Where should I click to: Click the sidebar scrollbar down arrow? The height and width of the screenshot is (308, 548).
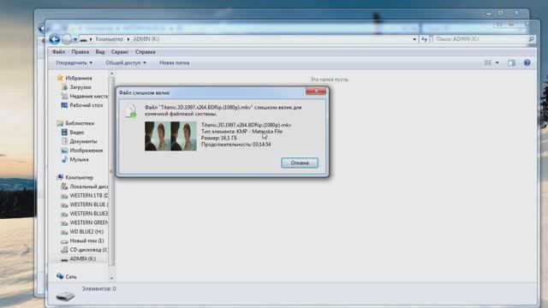coord(112,278)
